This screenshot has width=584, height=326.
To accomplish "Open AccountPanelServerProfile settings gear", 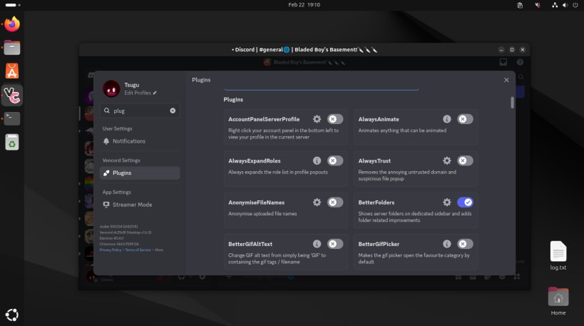I will pos(317,119).
